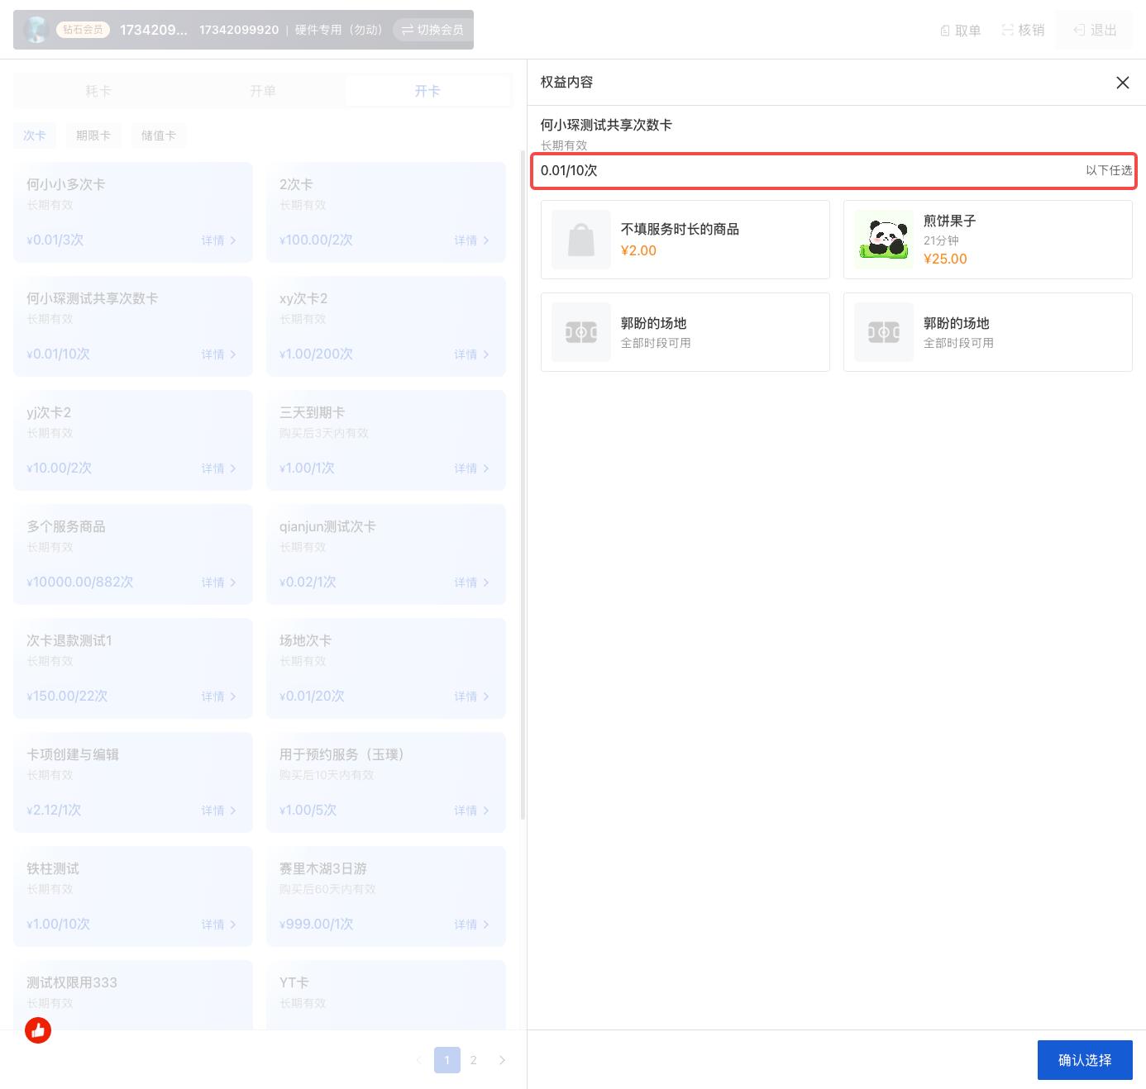The height and width of the screenshot is (1089, 1146).
Task: Click the 权益内容 panel title
Action: point(566,82)
